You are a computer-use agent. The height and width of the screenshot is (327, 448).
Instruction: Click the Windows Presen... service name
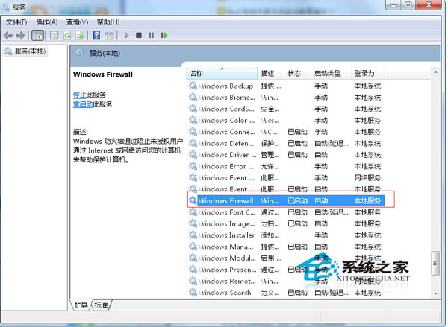(x=227, y=270)
